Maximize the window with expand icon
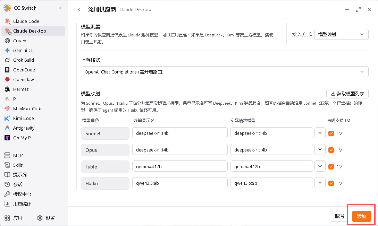The width and height of the screenshot is (378, 226). [x=358, y=9]
